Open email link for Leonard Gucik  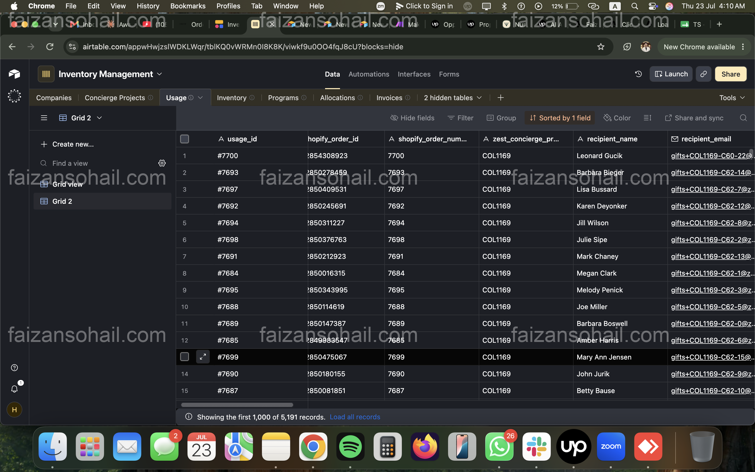[712, 155]
